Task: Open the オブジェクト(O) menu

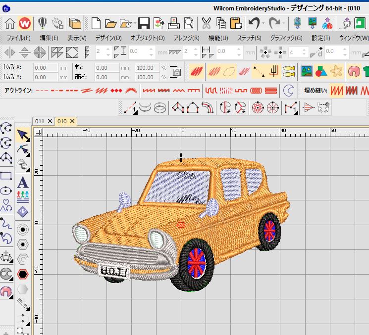Action: point(148,38)
